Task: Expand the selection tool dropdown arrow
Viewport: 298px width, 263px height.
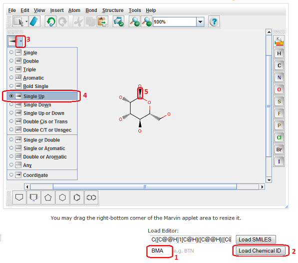Action: pyautogui.click(x=26, y=21)
